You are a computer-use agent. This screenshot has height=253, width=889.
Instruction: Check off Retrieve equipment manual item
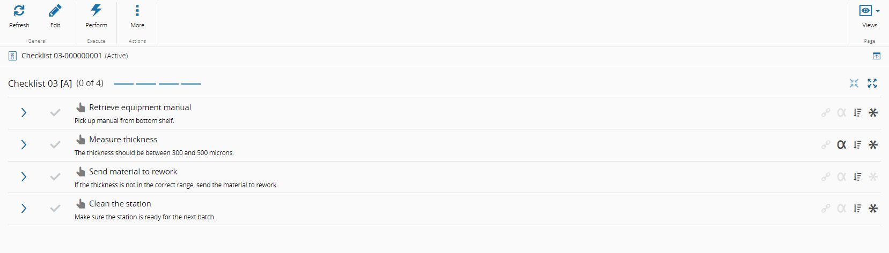click(x=55, y=113)
